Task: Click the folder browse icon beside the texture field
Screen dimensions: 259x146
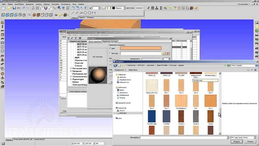Action: coord(164,53)
